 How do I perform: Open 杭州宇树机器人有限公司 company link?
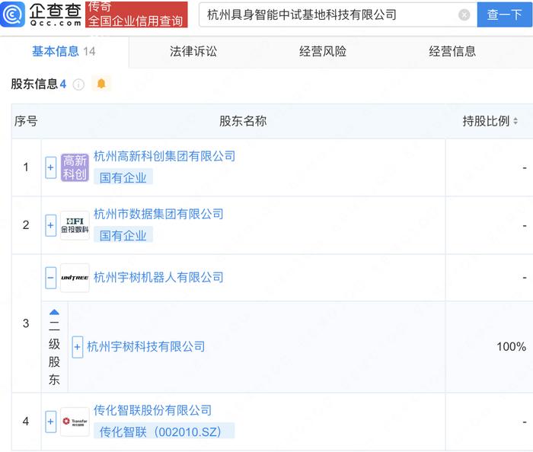[x=158, y=278]
